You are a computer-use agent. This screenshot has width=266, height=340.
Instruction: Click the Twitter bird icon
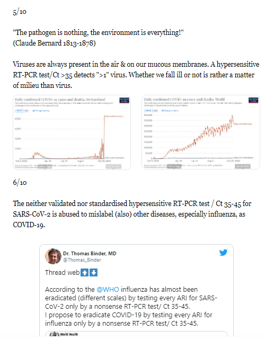coord(223,253)
